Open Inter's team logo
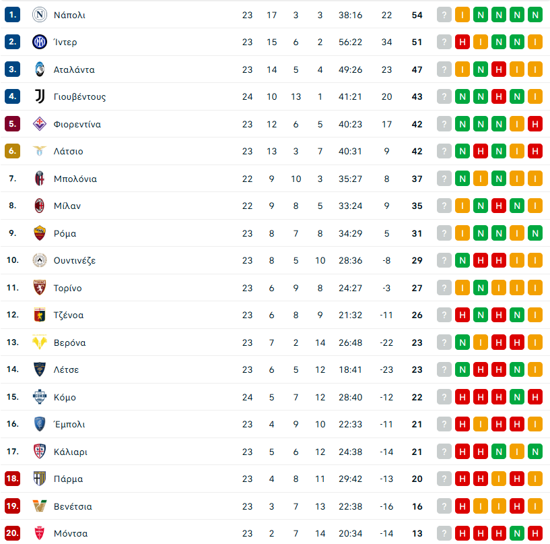Viewport: 550px width, 544px height. tap(40, 42)
